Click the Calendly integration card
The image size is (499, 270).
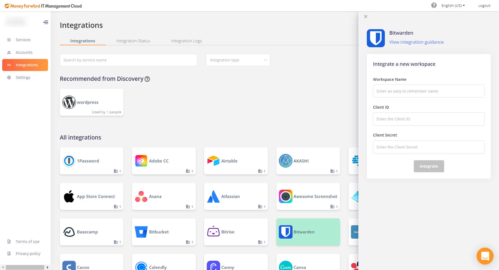click(164, 262)
